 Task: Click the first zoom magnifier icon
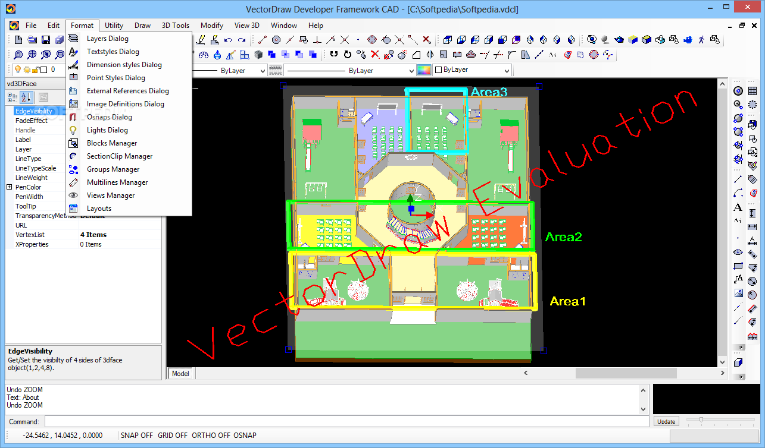18,55
